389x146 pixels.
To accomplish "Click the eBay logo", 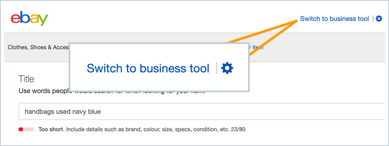I will click(29, 19).
